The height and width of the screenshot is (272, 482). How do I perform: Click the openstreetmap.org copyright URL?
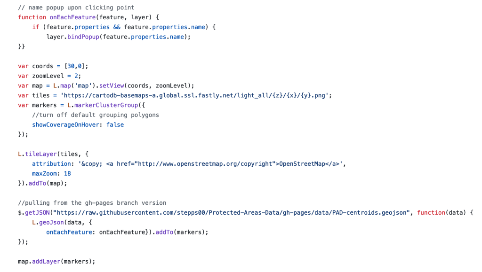click(x=204, y=164)
